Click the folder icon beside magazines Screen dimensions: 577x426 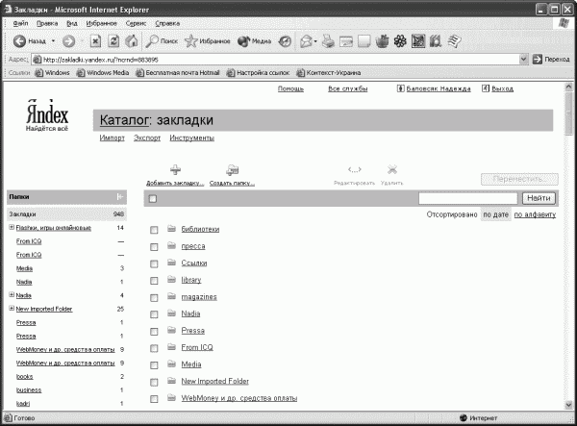171,296
